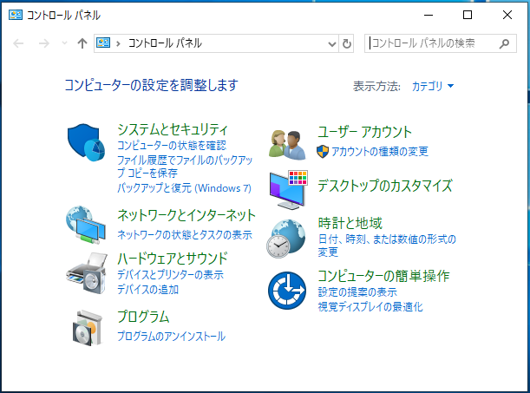Open the コンピューターの簡単操作 heading link
Viewport: 530px width, 393px height.
tap(383, 277)
